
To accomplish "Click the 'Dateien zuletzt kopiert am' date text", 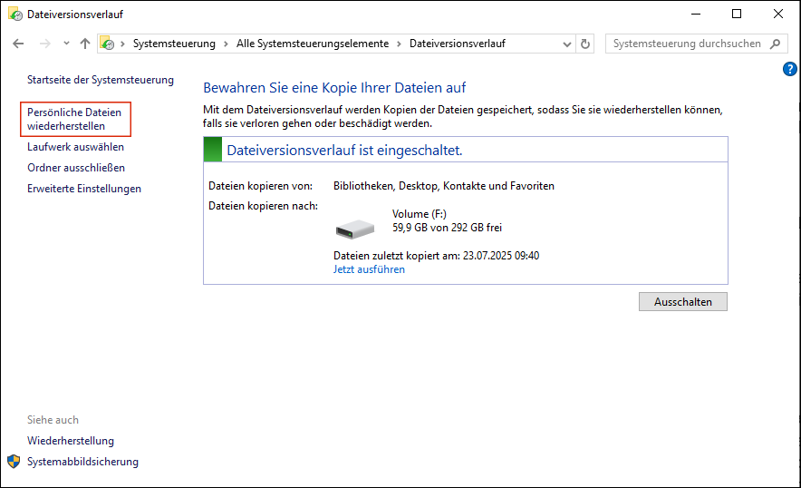I will [436, 256].
